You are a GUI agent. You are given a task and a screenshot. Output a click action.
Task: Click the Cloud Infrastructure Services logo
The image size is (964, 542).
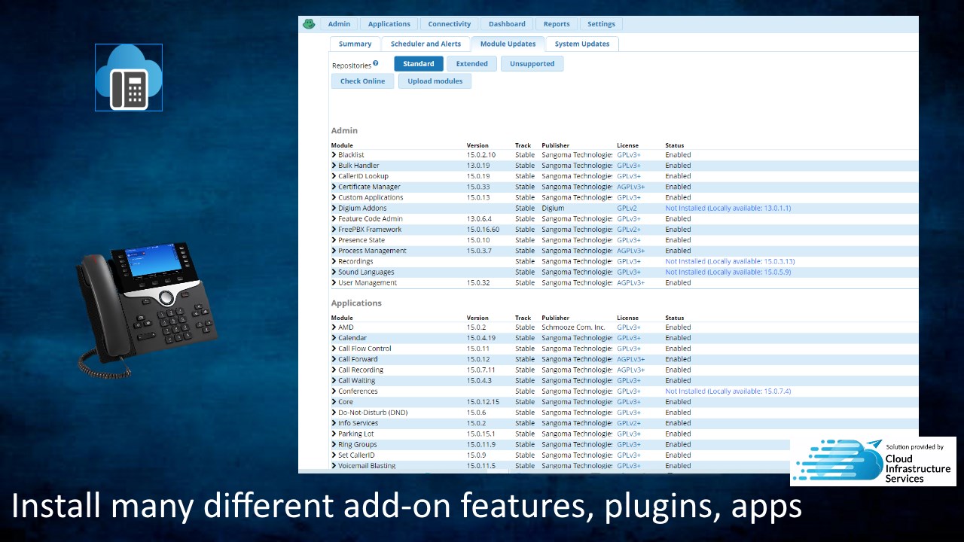(x=873, y=461)
